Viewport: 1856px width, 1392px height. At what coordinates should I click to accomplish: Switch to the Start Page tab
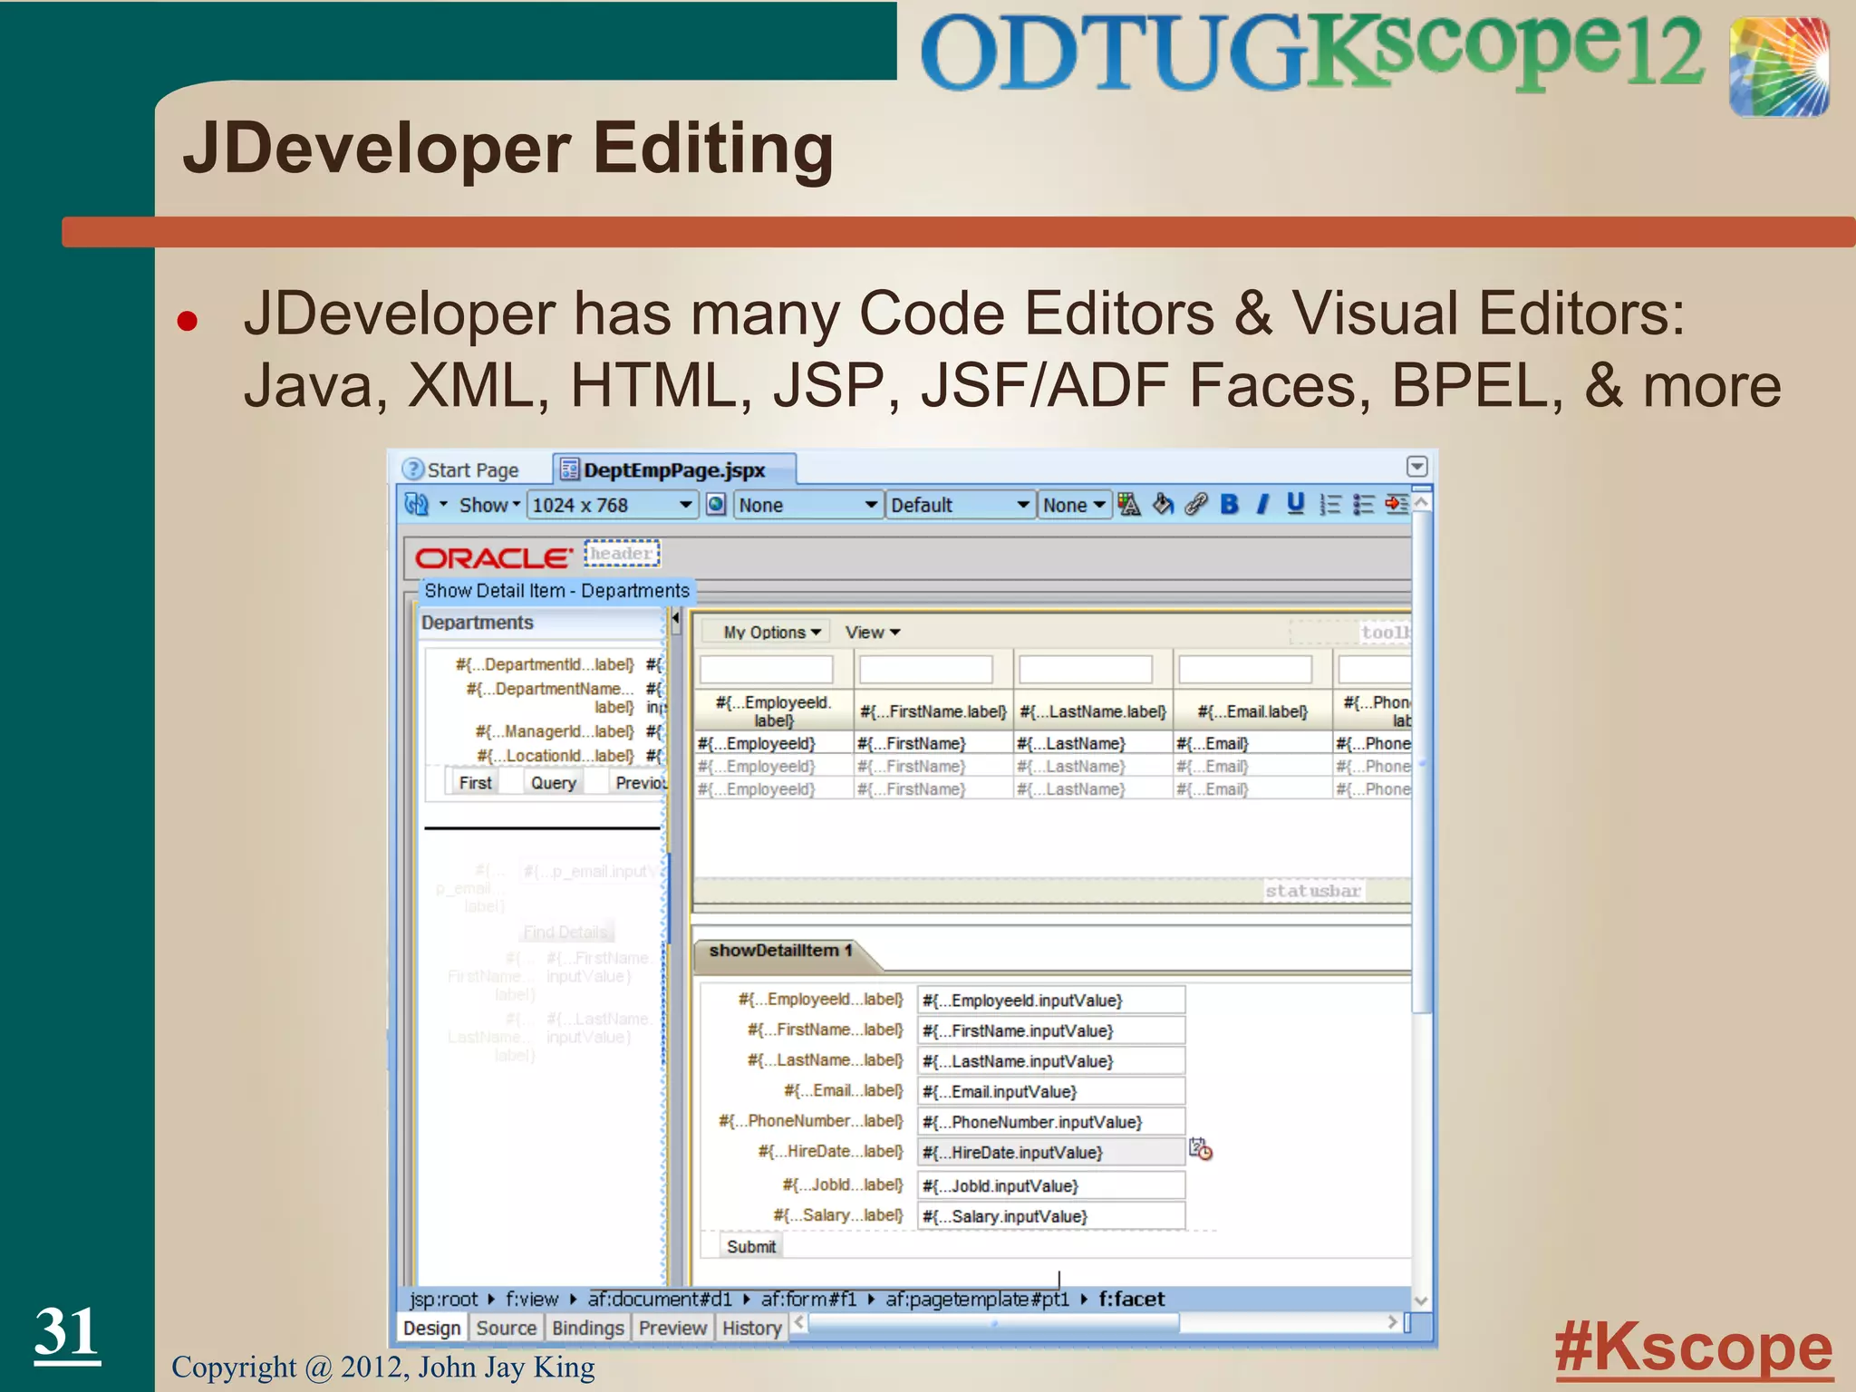(461, 469)
